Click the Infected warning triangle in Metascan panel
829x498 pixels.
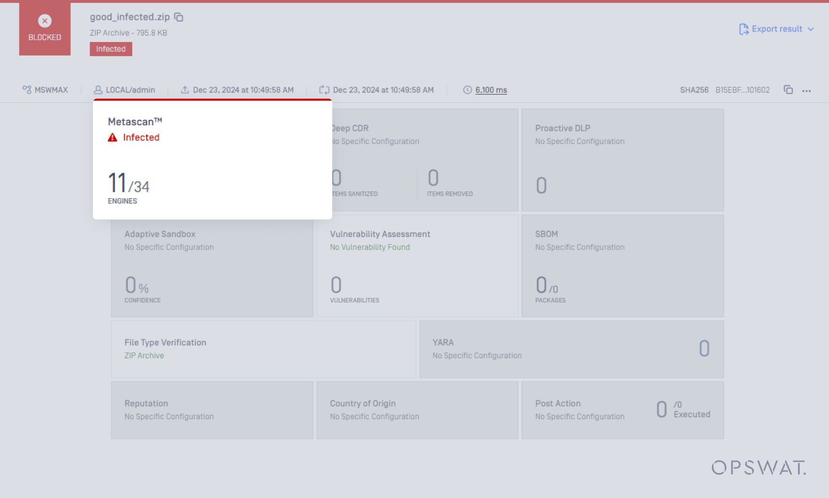pos(112,137)
